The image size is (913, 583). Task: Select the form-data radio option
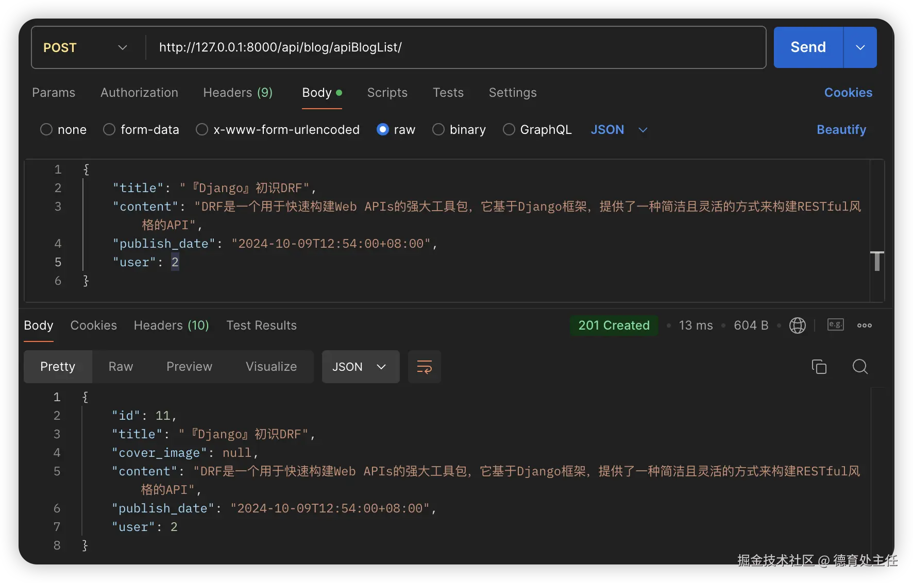pos(109,129)
